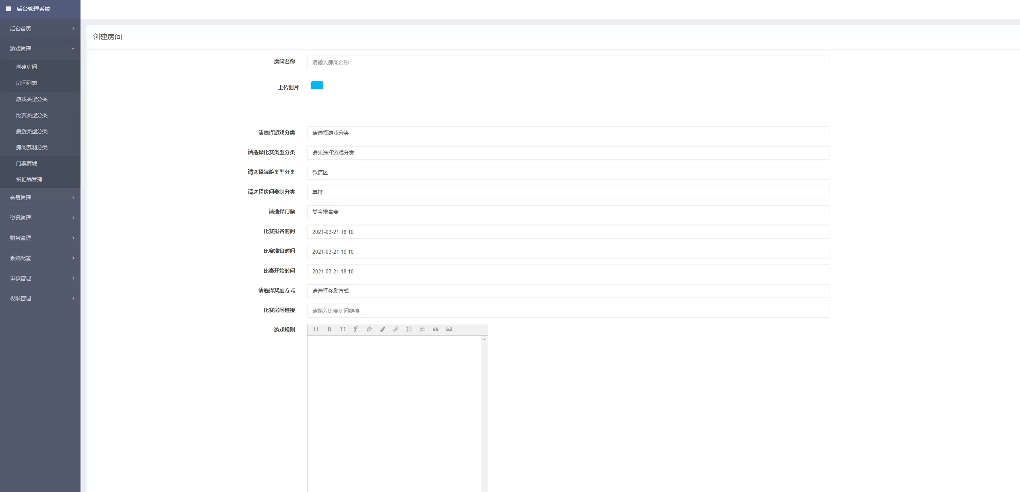The width and height of the screenshot is (1020, 492).
Task: Click the insert link icon
Action: pyautogui.click(x=396, y=329)
